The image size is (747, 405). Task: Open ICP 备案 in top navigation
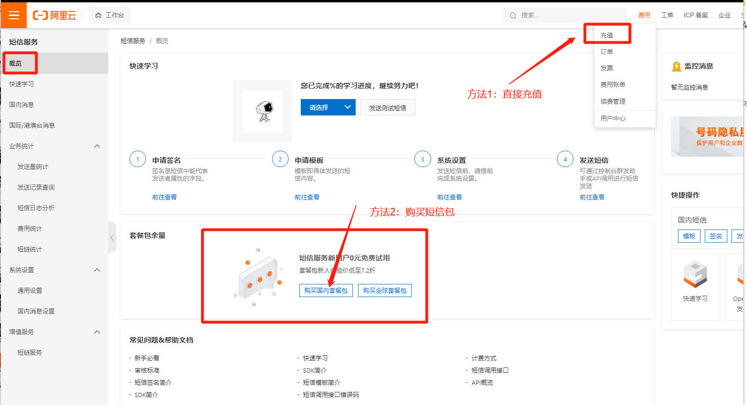tap(696, 15)
